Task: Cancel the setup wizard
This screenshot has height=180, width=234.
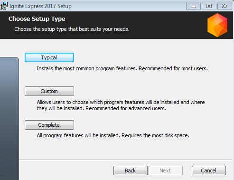Action: pos(209,171)
